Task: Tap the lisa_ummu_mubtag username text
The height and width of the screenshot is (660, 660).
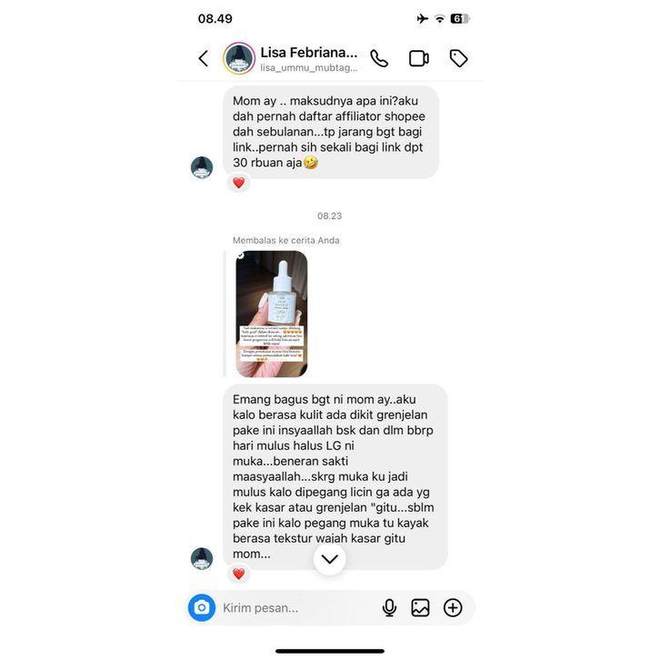Action: point(308,68)
